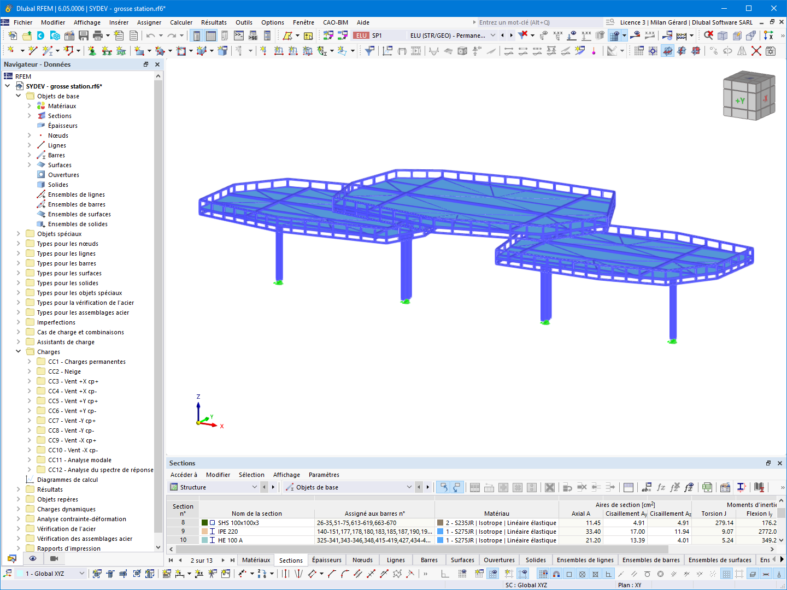Click the wireframe box view icon

pyautogui.click(x=723, y=36)
